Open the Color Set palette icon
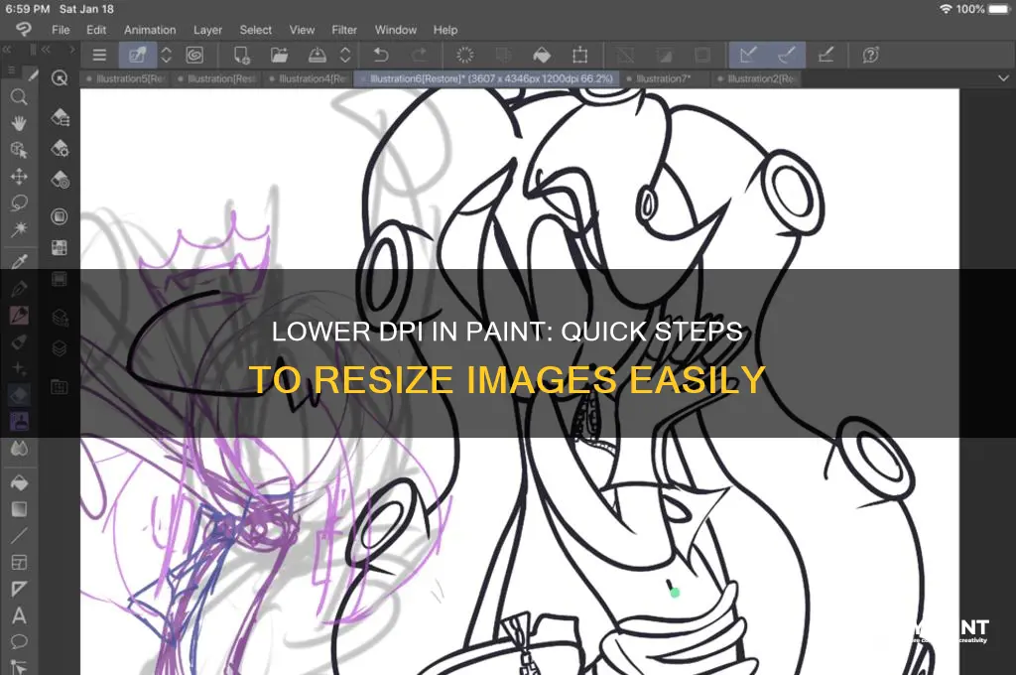1016x675 pixels. coord(60,248)
